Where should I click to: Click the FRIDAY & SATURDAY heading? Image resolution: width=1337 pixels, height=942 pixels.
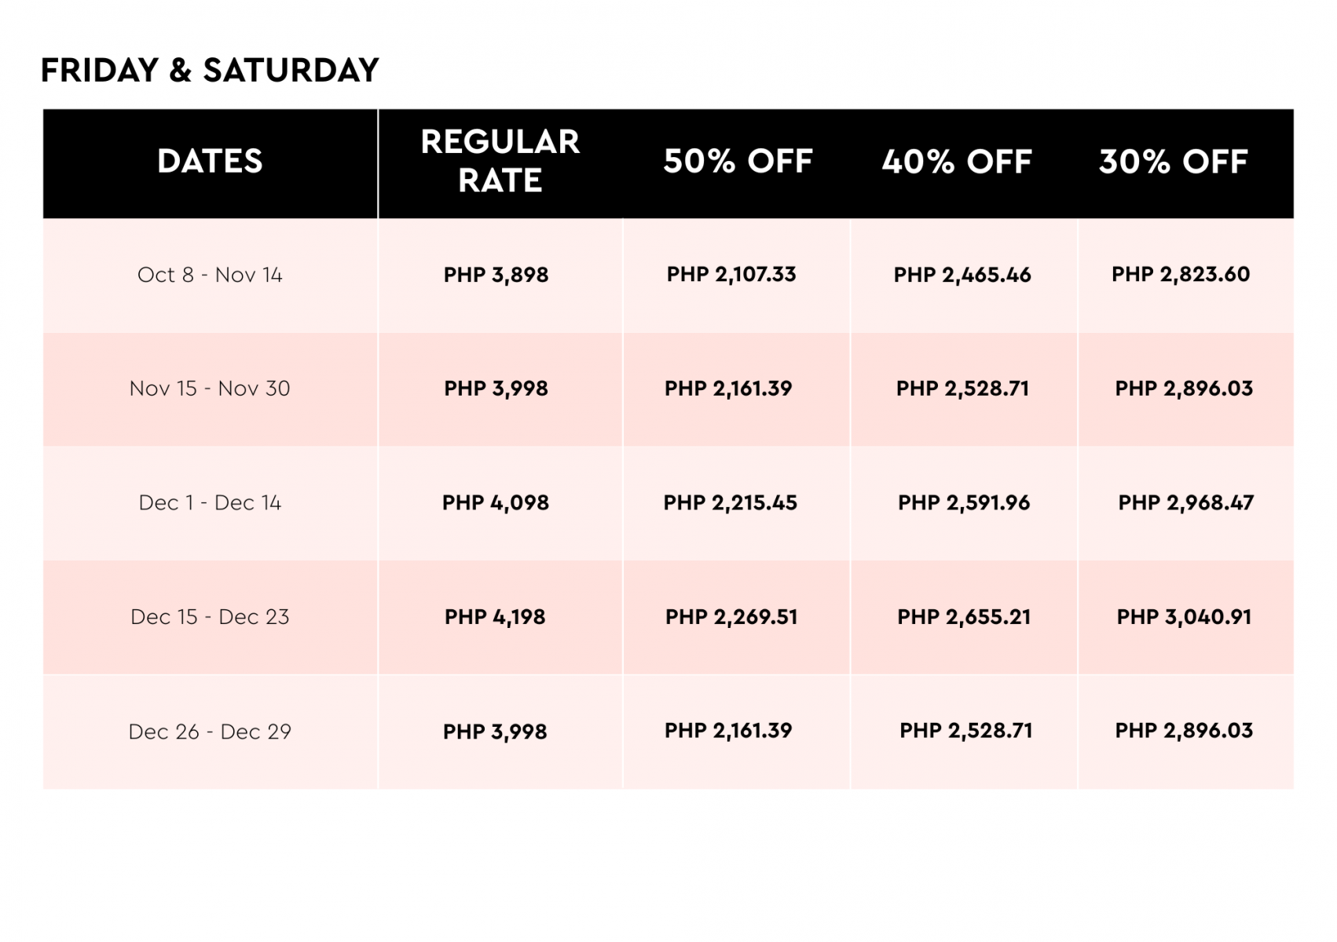[x=210, y=71]
